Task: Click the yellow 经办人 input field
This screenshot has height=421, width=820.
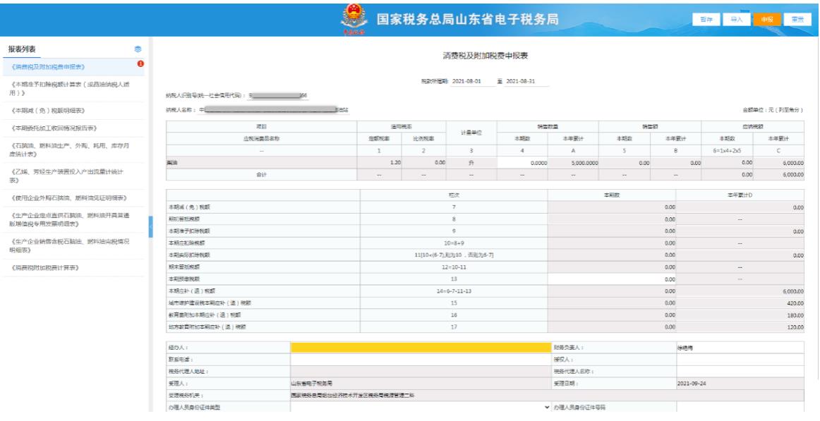Action: (x=421, y=348)
